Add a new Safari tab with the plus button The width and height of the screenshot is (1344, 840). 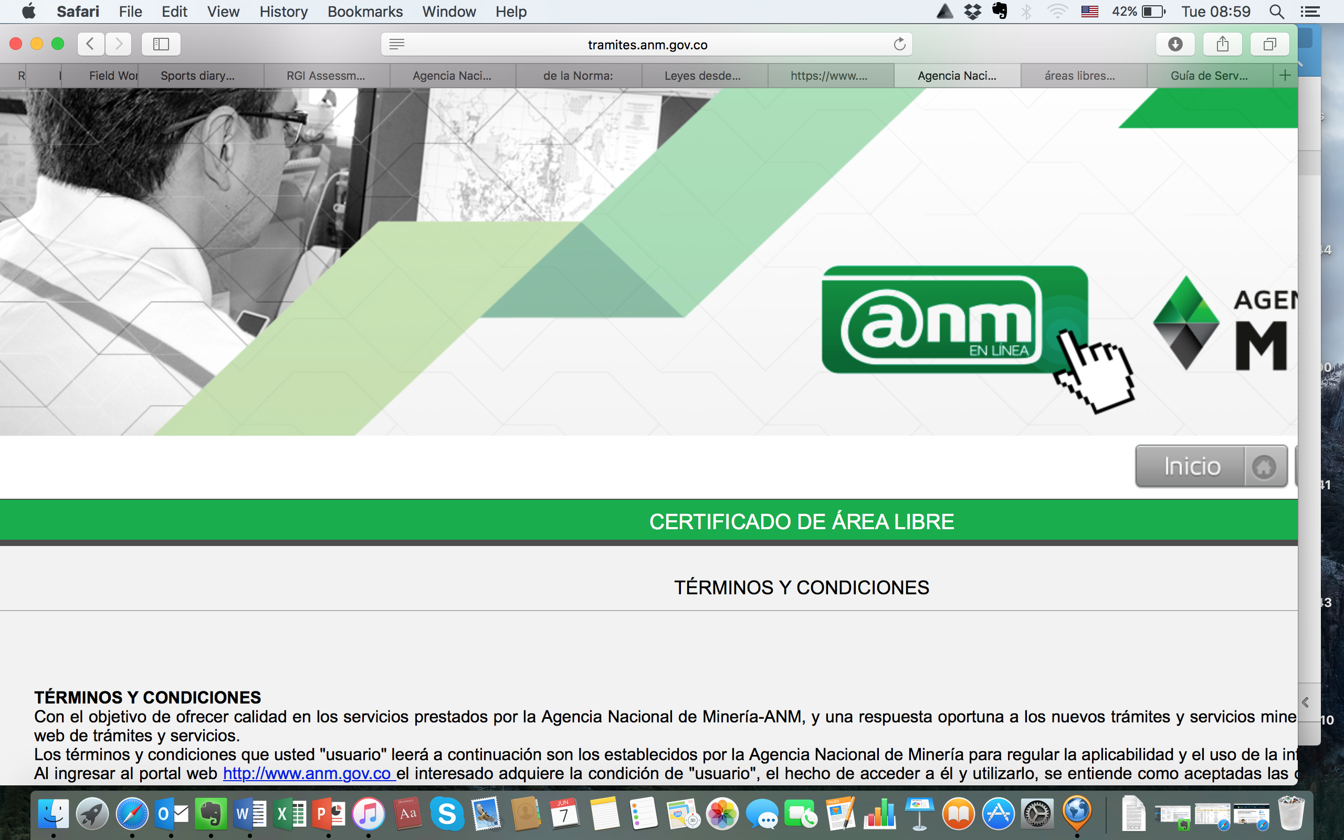coord(1285,76)
